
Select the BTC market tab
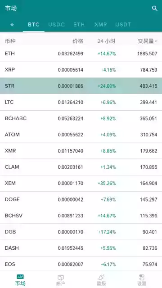tap(34, 25)
